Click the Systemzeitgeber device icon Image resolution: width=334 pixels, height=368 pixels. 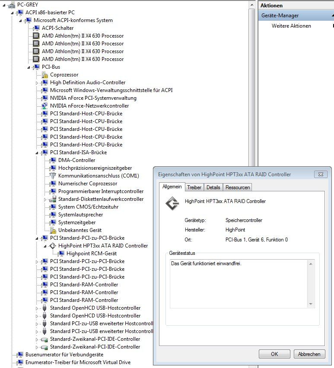(53, 222)
